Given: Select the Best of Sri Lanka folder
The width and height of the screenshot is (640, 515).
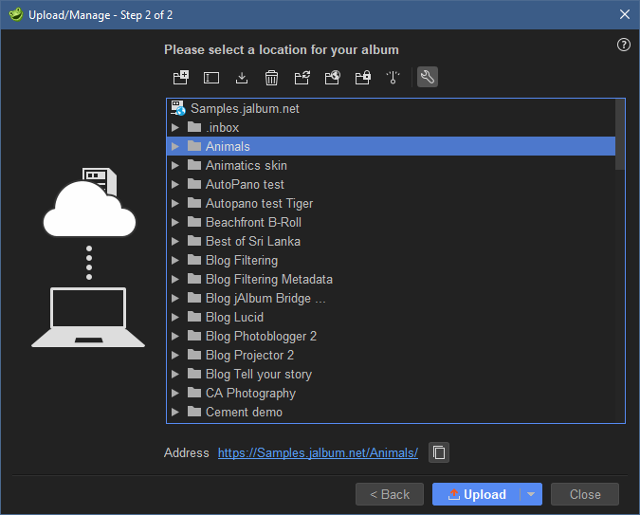Looking at the screenshot, I should click(x=252, y=241).
